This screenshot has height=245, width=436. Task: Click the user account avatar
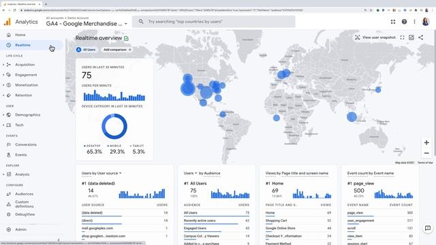pyautogui.click(x=425, y=22)
